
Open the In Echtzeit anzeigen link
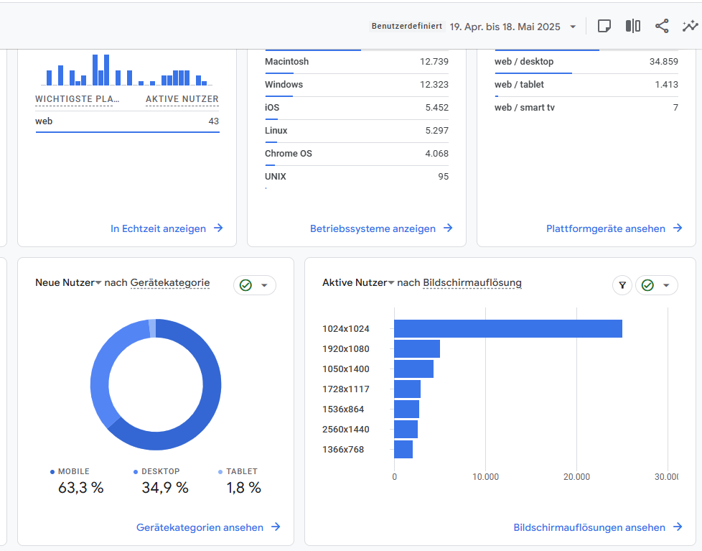[158, 228]
